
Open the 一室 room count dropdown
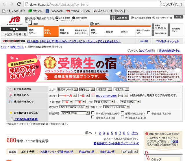80,102
